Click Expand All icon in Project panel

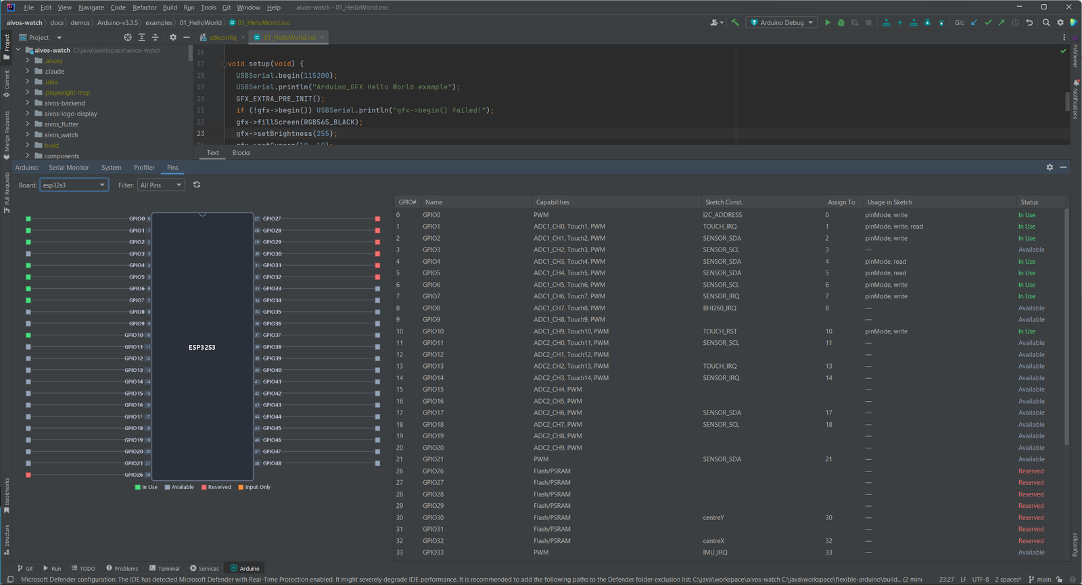tap(141, 37)
